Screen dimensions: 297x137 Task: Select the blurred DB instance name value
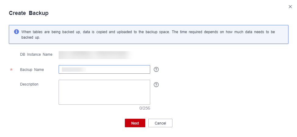click(95, 55)
